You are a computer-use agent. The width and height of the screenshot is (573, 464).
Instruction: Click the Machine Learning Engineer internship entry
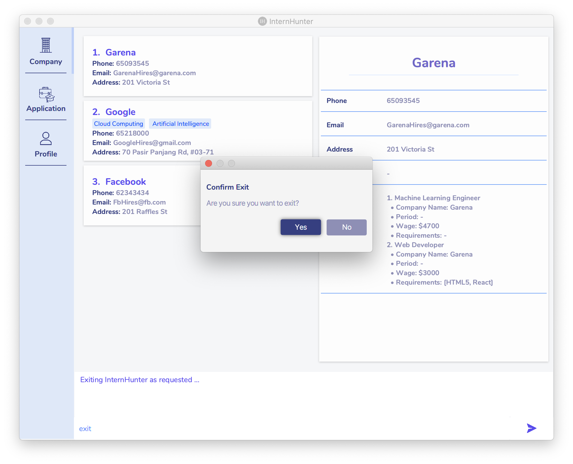coord(433,198)
